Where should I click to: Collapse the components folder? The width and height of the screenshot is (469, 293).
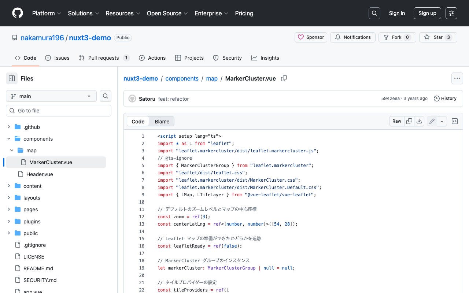coord(9,139)
